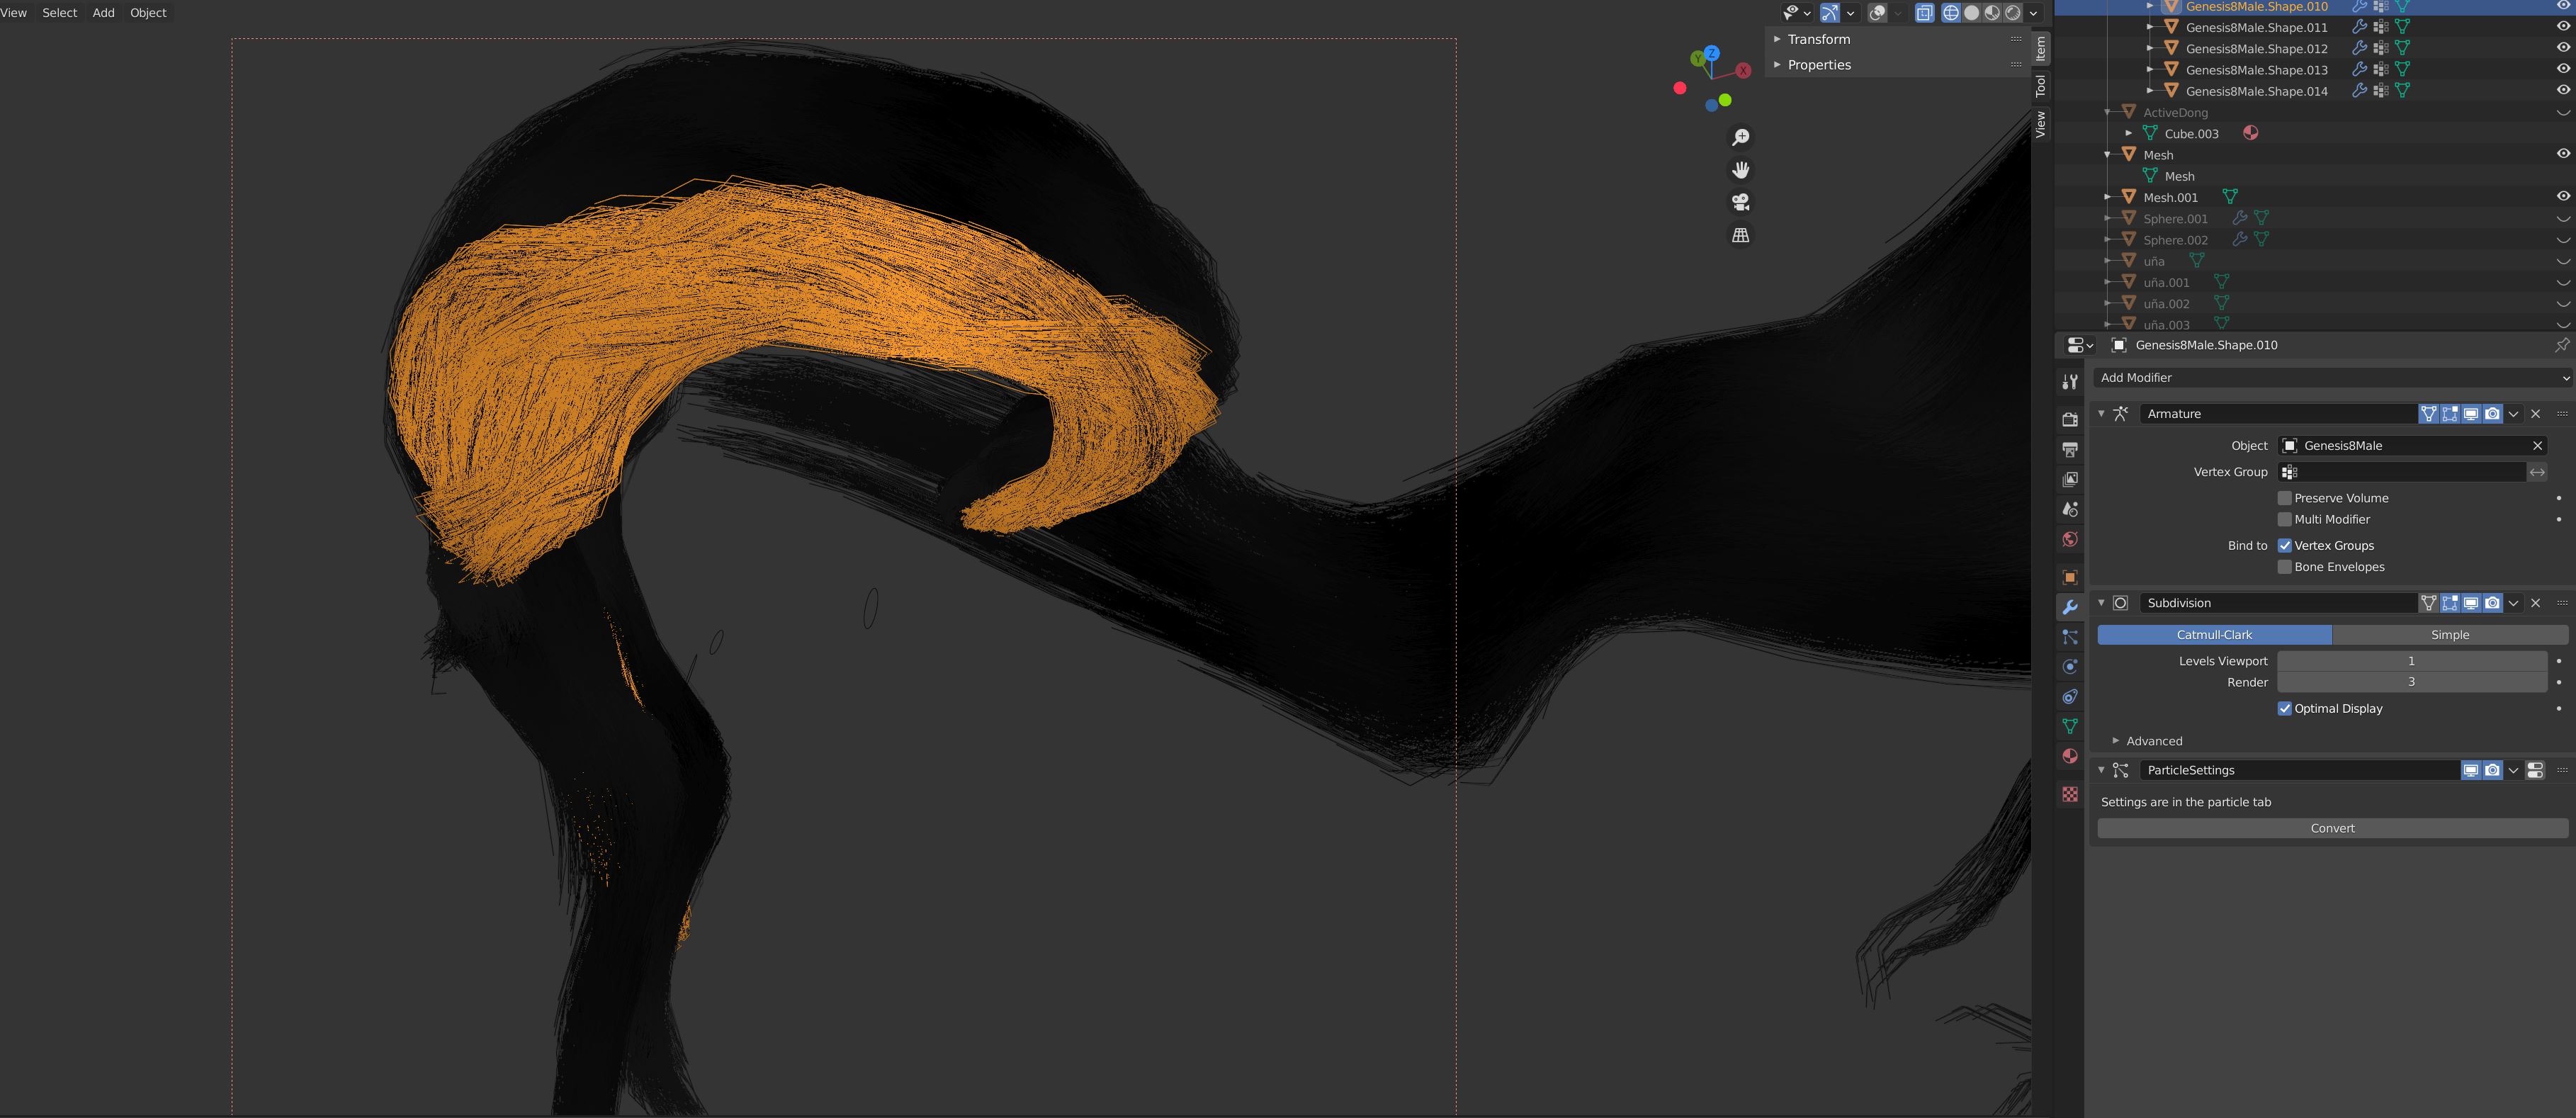This screenshot has height=1118, width=2576.
Task: Toggle camera view in viewport
Action: click(1741, 202)
